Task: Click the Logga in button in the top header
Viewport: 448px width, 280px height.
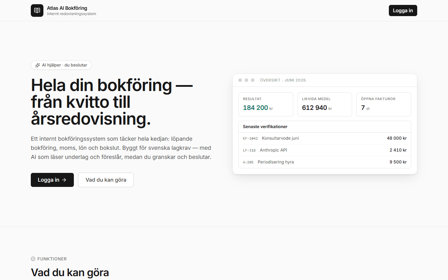Action: [403, 10]
